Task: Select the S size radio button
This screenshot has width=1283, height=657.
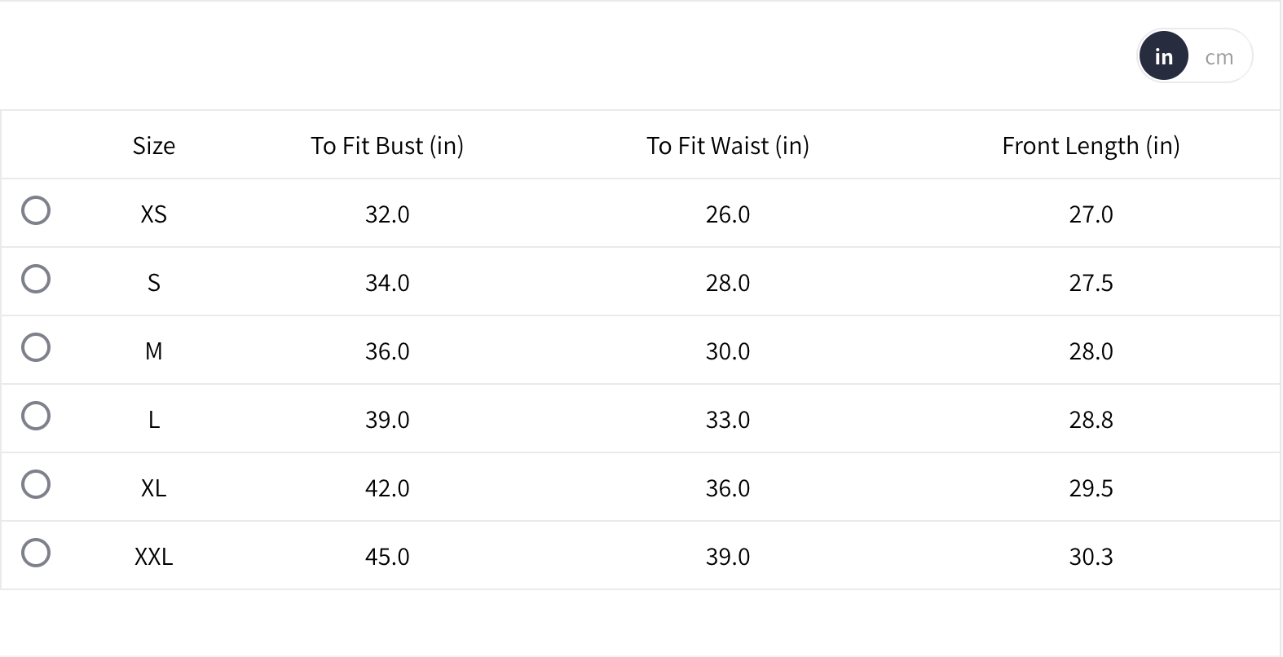Action: (x=36, y=279)
